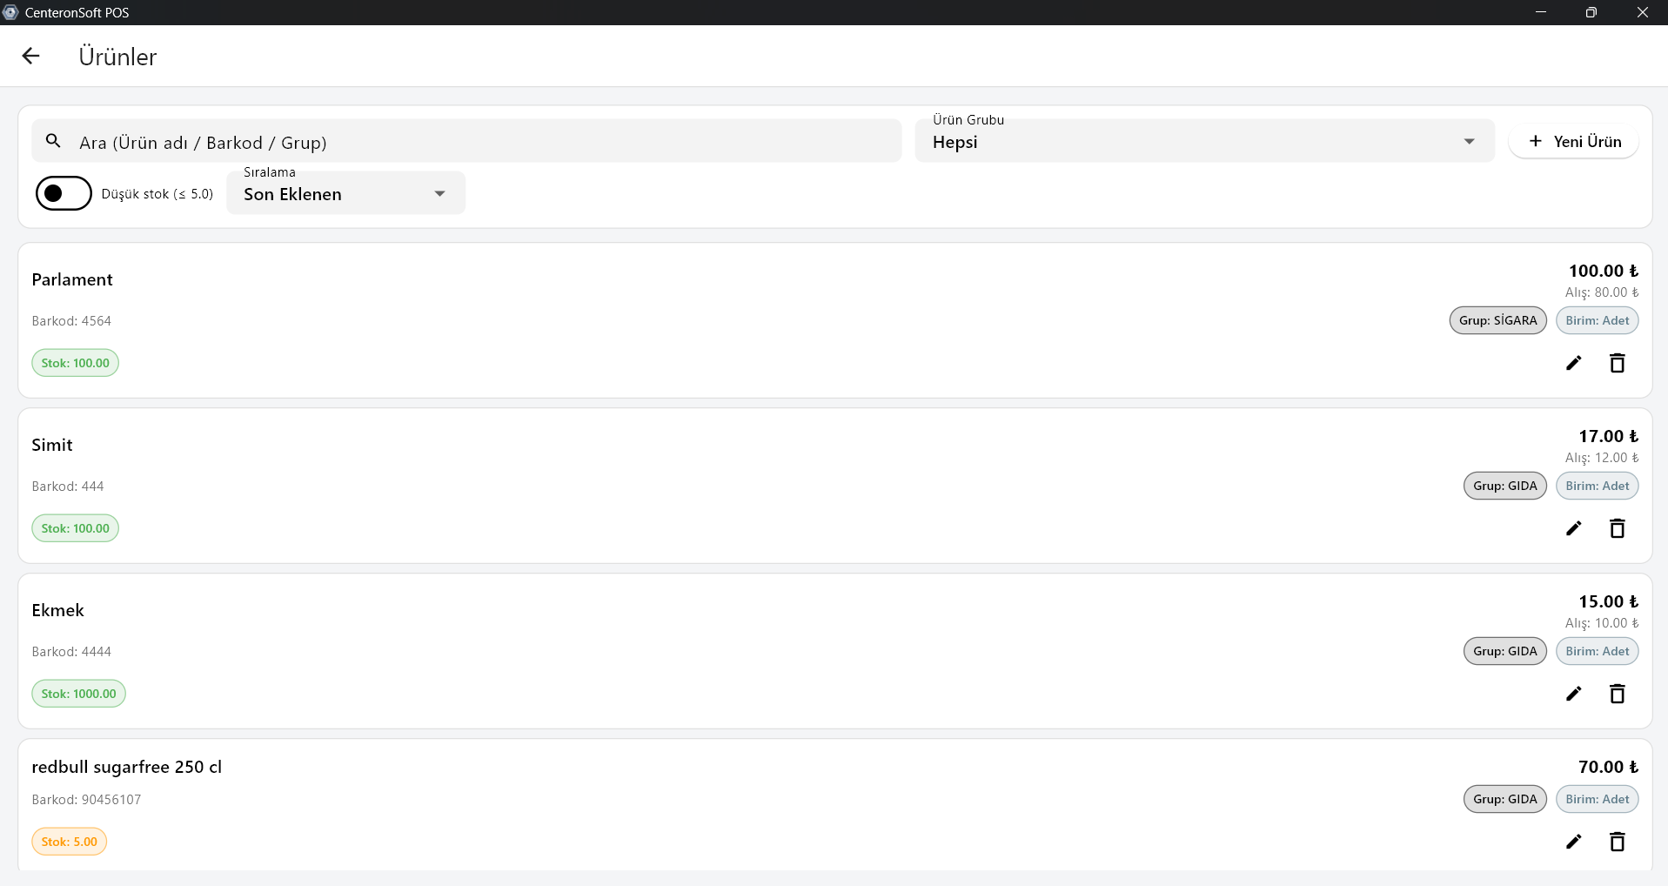Edit the Parlament product with pencil icon
The height and width of the screenshot is (886, 1668).
tap(1573, 363)
